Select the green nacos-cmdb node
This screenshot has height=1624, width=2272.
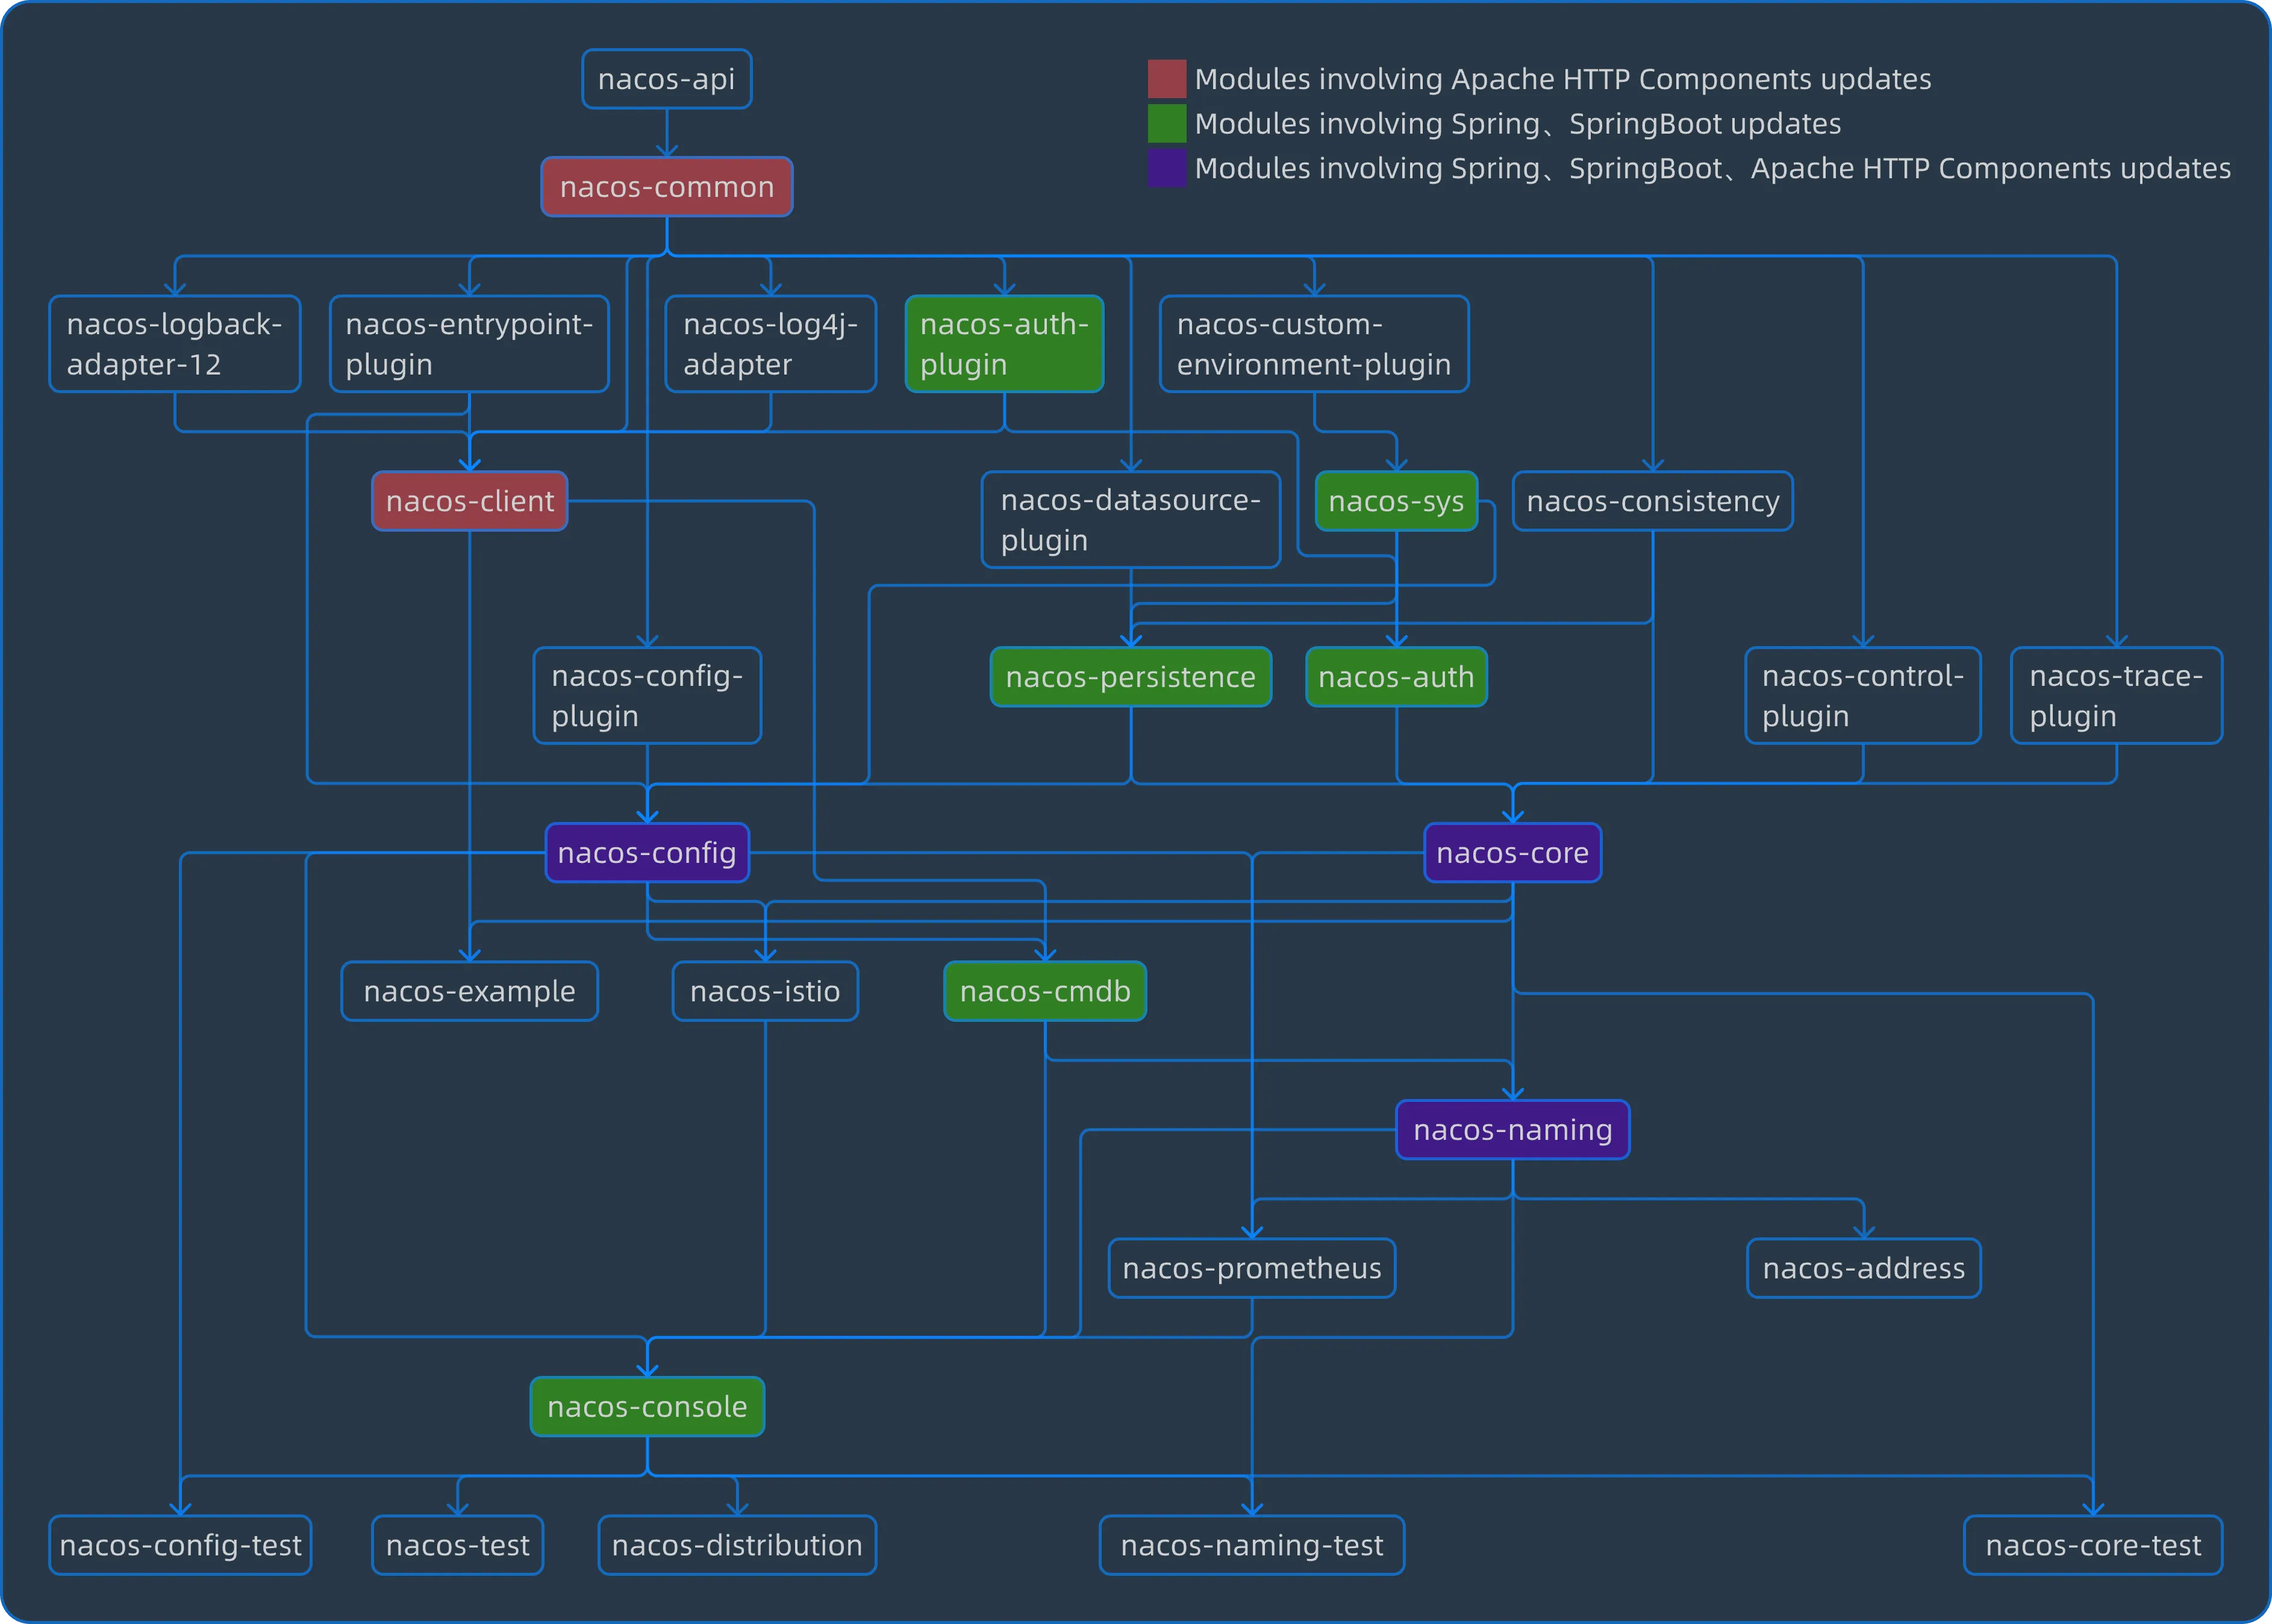click(x=1045, y=992)
